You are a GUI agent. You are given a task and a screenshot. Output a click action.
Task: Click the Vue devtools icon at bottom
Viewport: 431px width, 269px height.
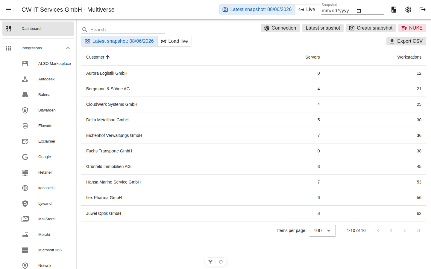pos(210,262)
